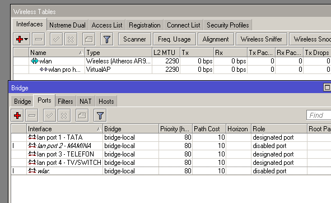Sort by Name column in Wireless Tables
The image size is (331, 203).
coord(57,53)
